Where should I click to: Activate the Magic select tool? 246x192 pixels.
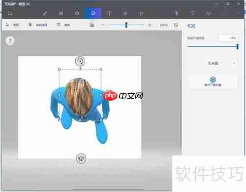coord(37,25)
